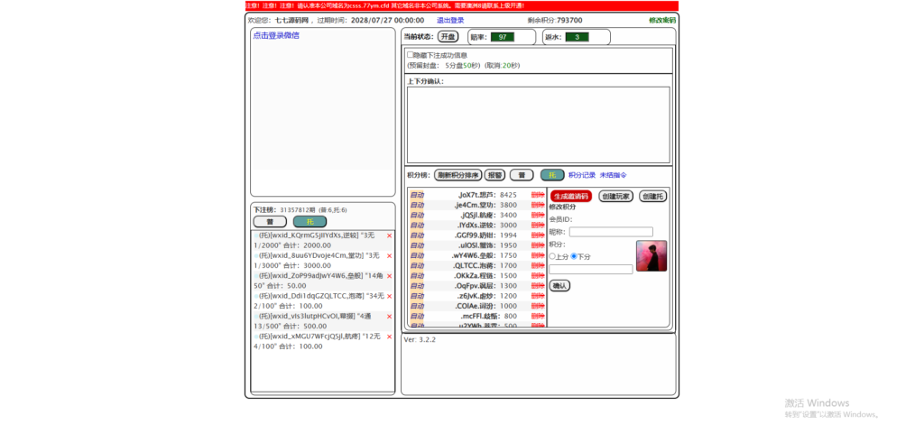Tick 隐藏下注成功信息 checkbox
Viewport: 924px width, 443px height.
click(411, 55)
